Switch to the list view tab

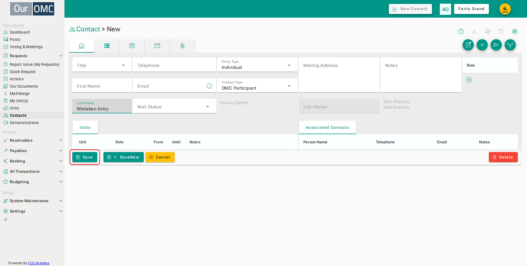tap(107, 46)
